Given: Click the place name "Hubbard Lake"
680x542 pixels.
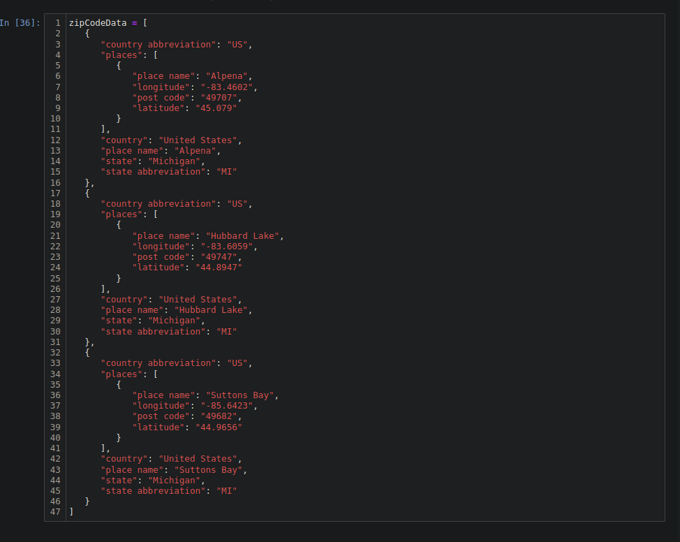Looking at the screenshot, I should [x=243, y=235].
